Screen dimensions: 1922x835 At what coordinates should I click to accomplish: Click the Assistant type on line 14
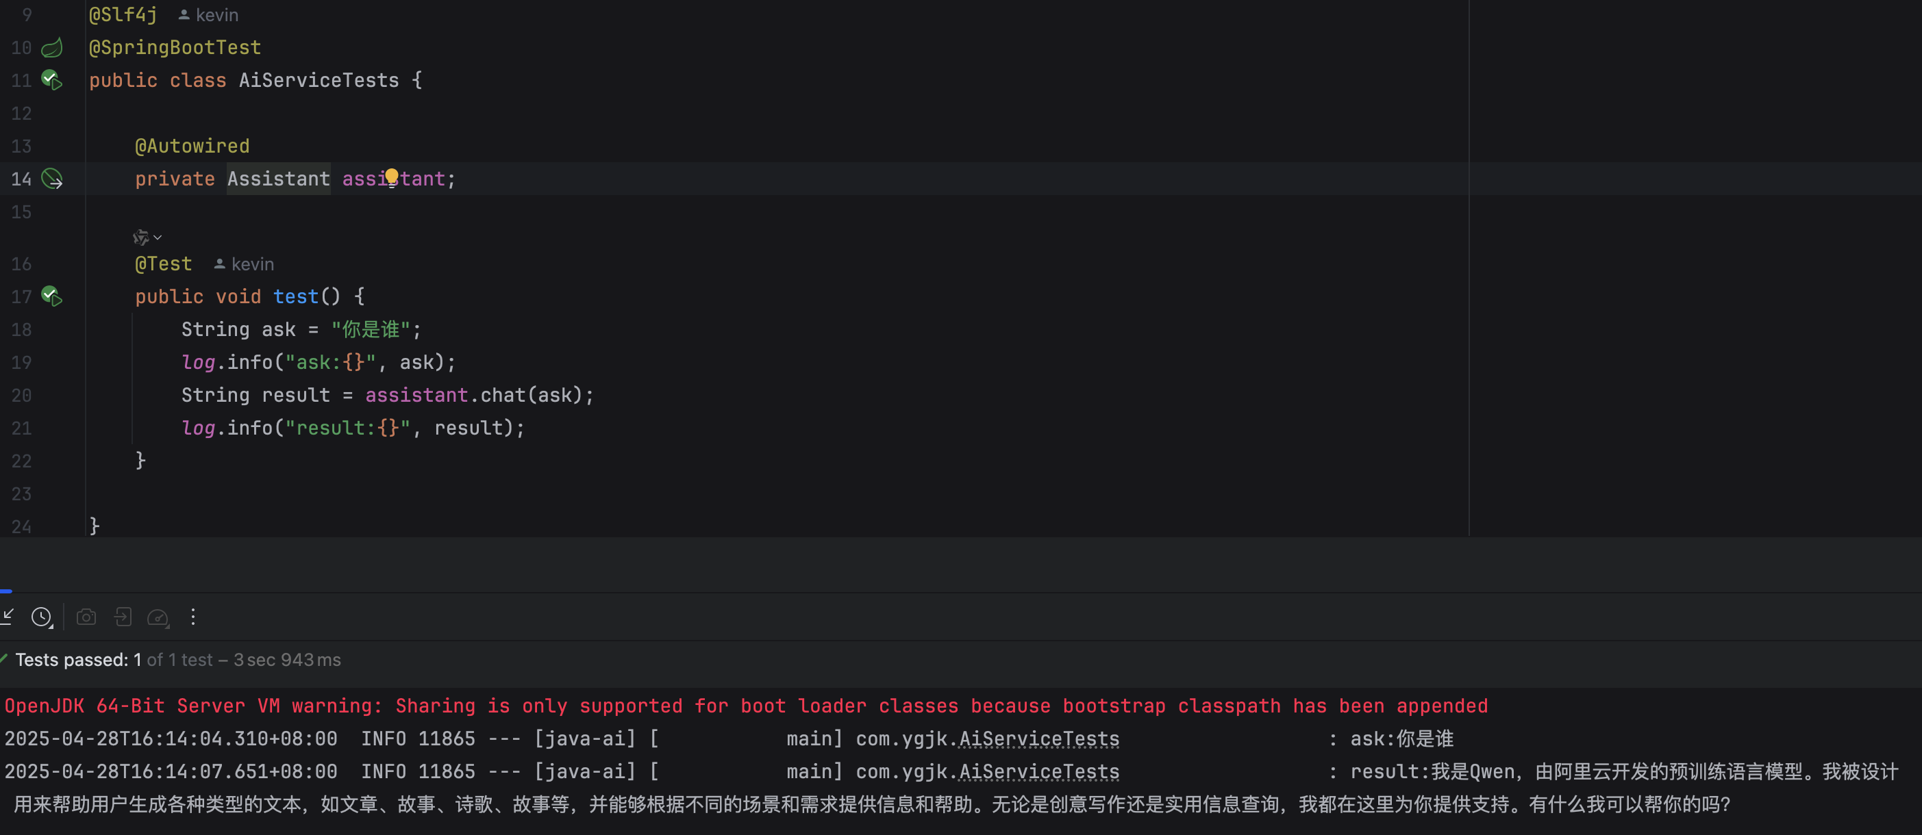point(278,179)
